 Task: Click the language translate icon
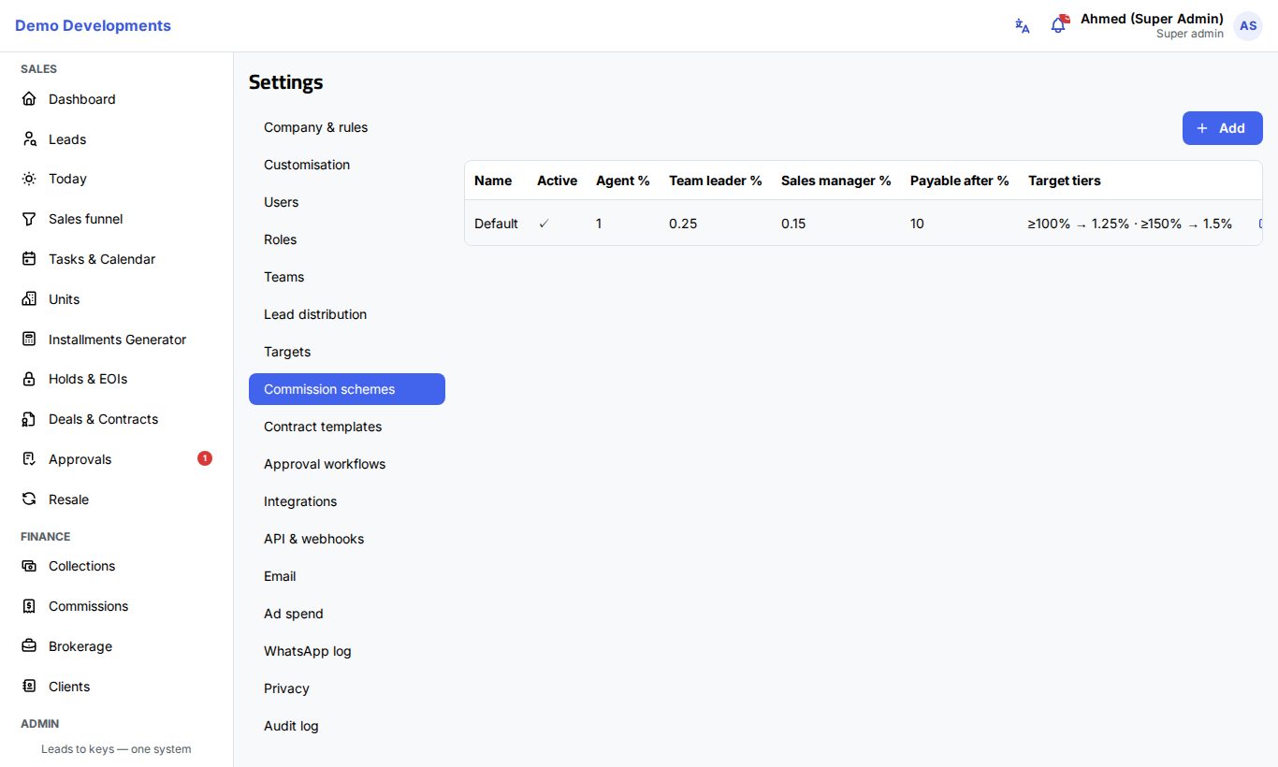[x=1023, y=26]
